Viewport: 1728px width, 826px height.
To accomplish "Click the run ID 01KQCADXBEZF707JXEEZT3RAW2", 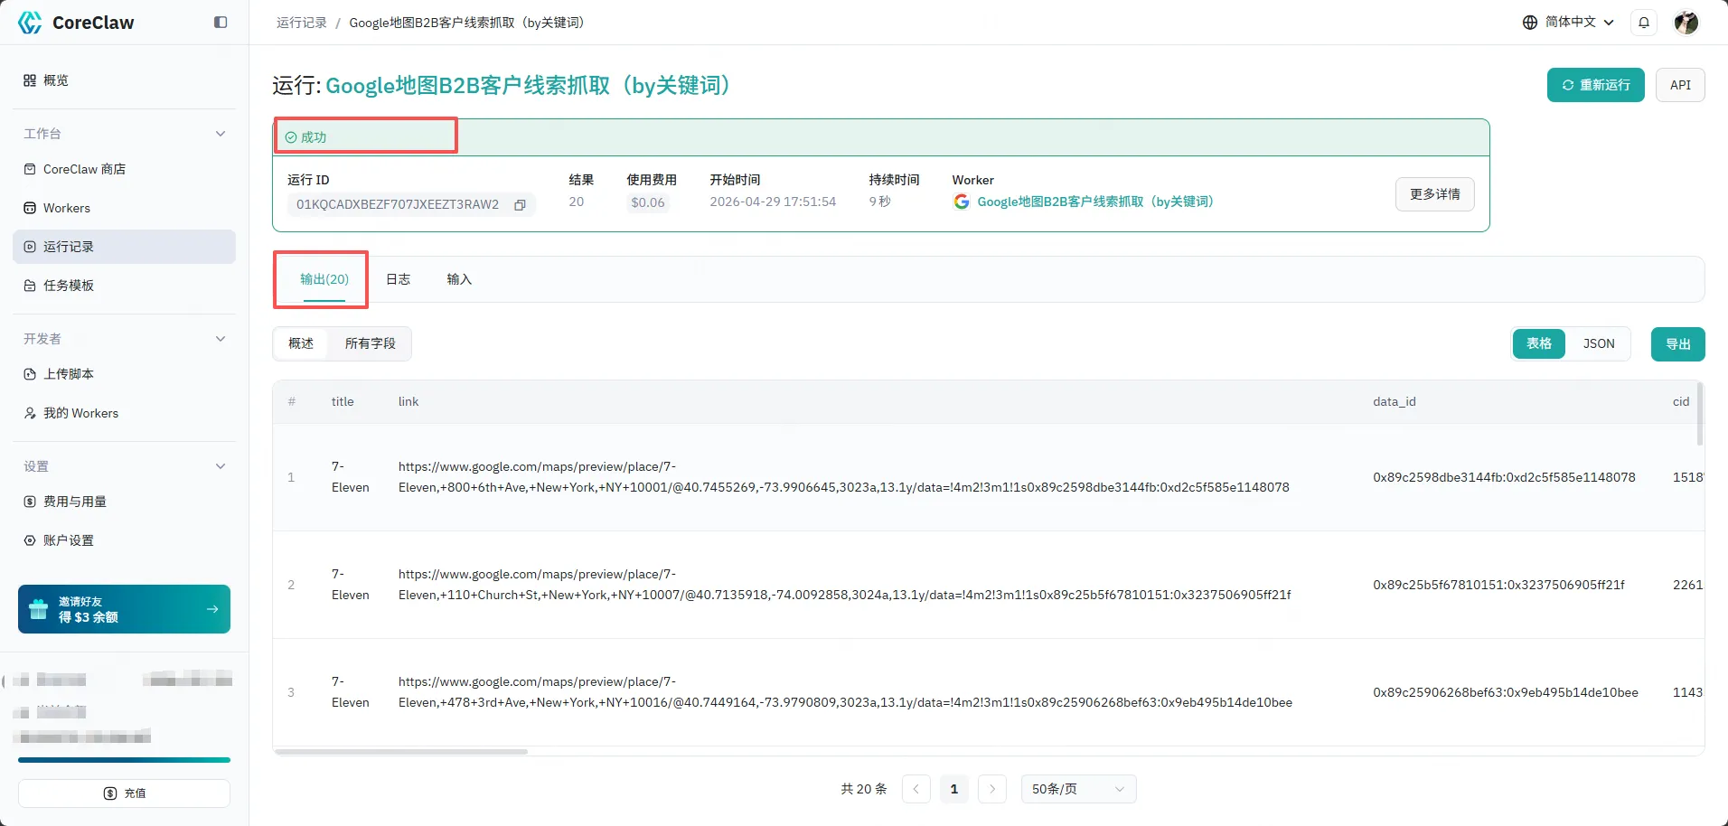I will click(x=398, y=204).
